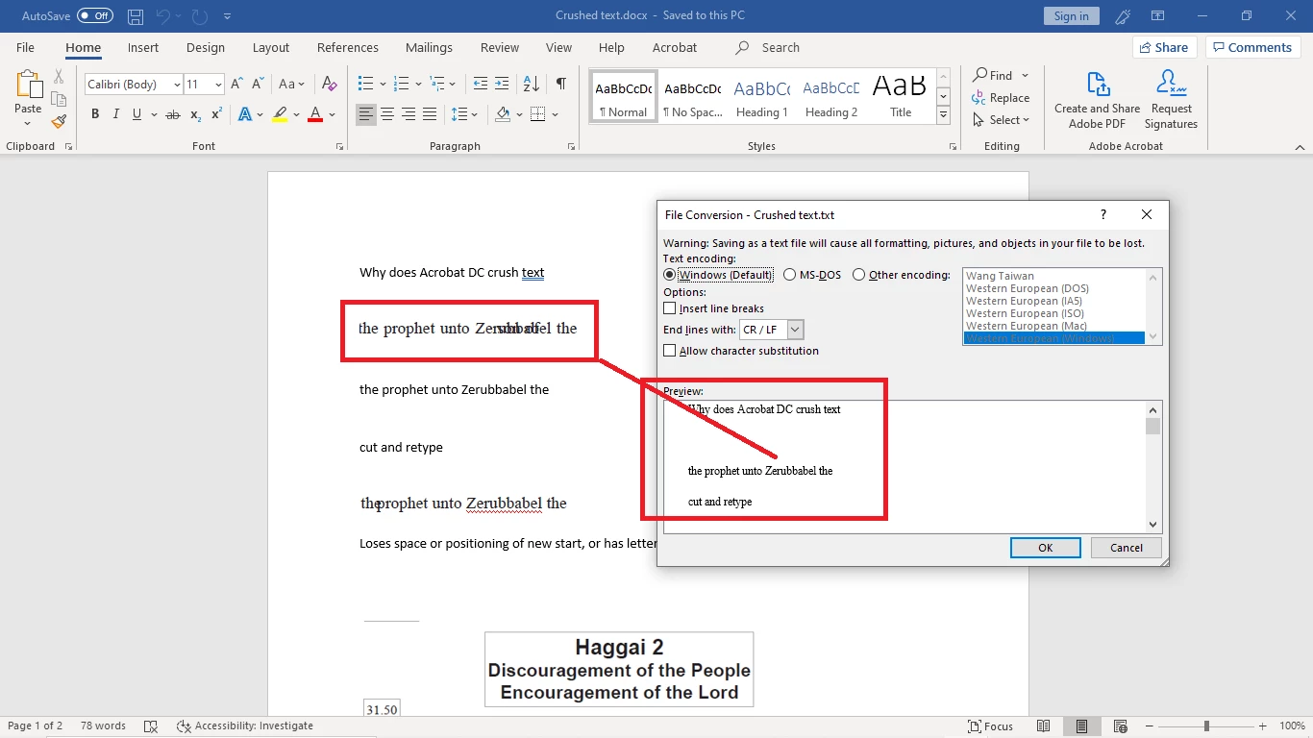
Task: Apply Subscript formatting
Action: point(196,114)
